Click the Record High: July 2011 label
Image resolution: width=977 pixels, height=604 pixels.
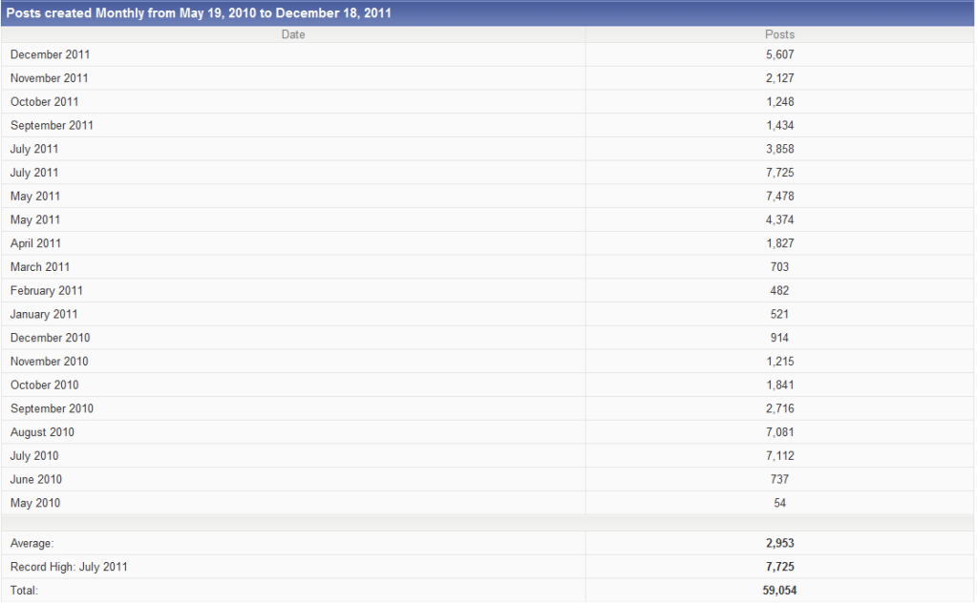click(69, 567)
